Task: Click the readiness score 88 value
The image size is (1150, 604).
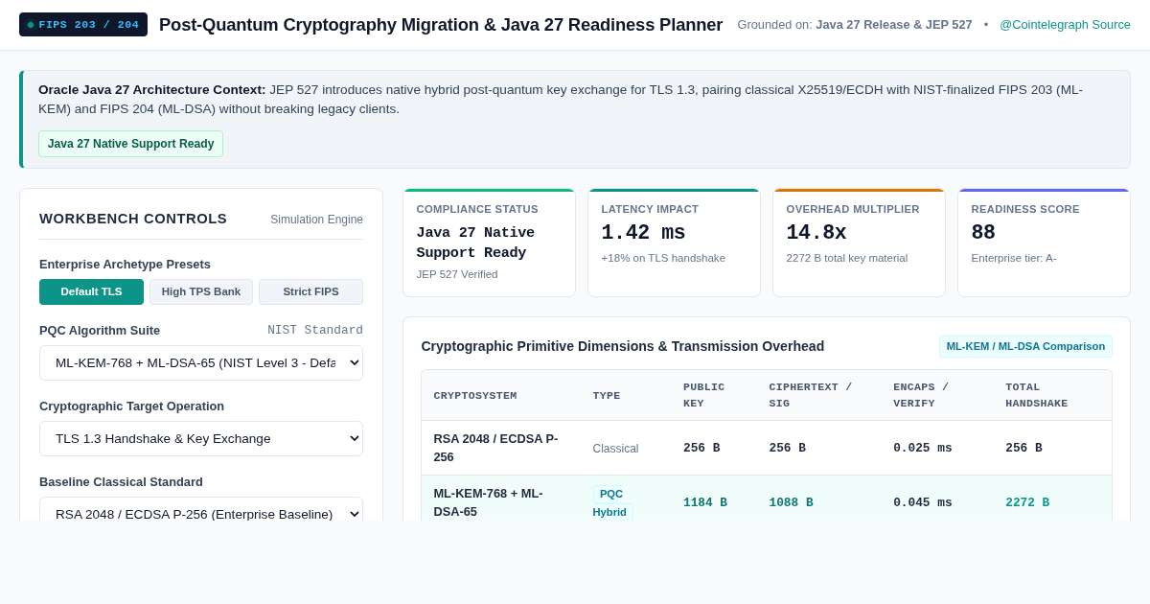Action: pyautogui.click(x=983, y=233)
